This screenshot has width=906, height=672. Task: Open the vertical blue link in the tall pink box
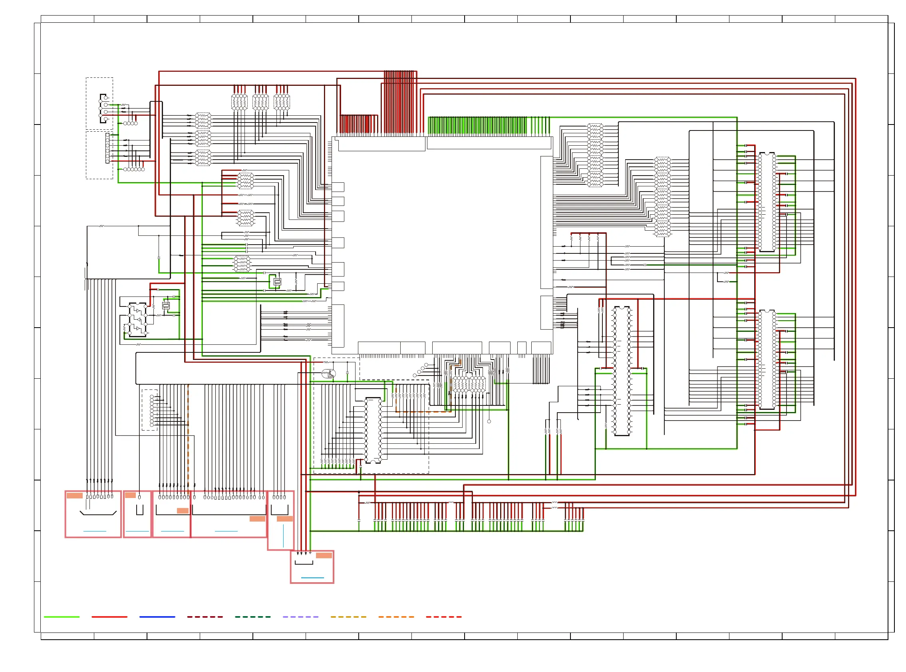pos(283,536)
